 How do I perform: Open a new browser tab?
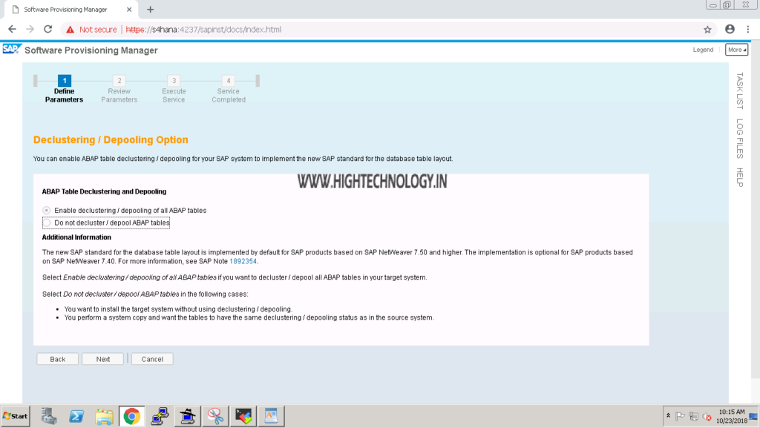point(150,10)
